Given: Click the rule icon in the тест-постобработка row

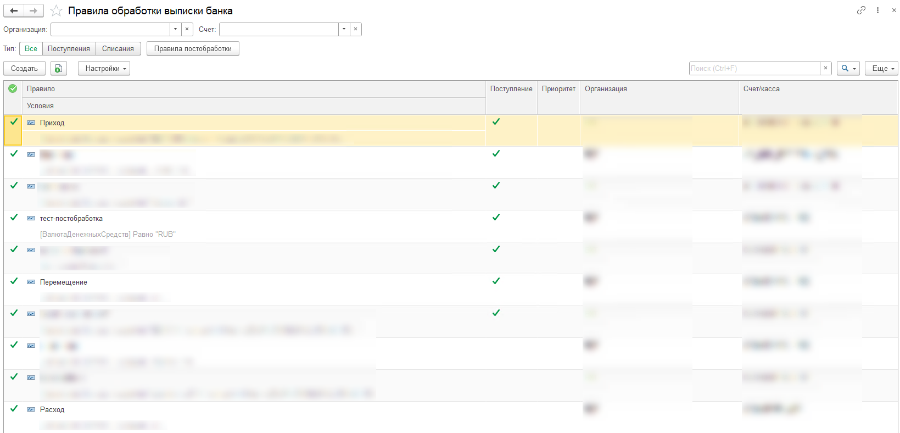Looking at the screenshot, I should tap(31, 218).
